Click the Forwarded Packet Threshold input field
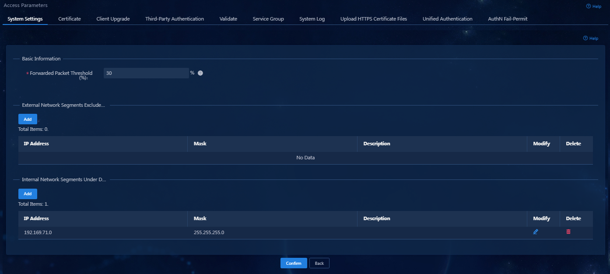610x274 pixels. [x=146, y=73]
